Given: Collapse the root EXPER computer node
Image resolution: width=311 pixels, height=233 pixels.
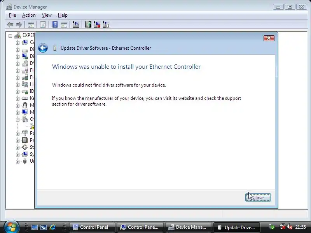Looking at the screenshot, I should pyautogui.click(x=10, y=36).
